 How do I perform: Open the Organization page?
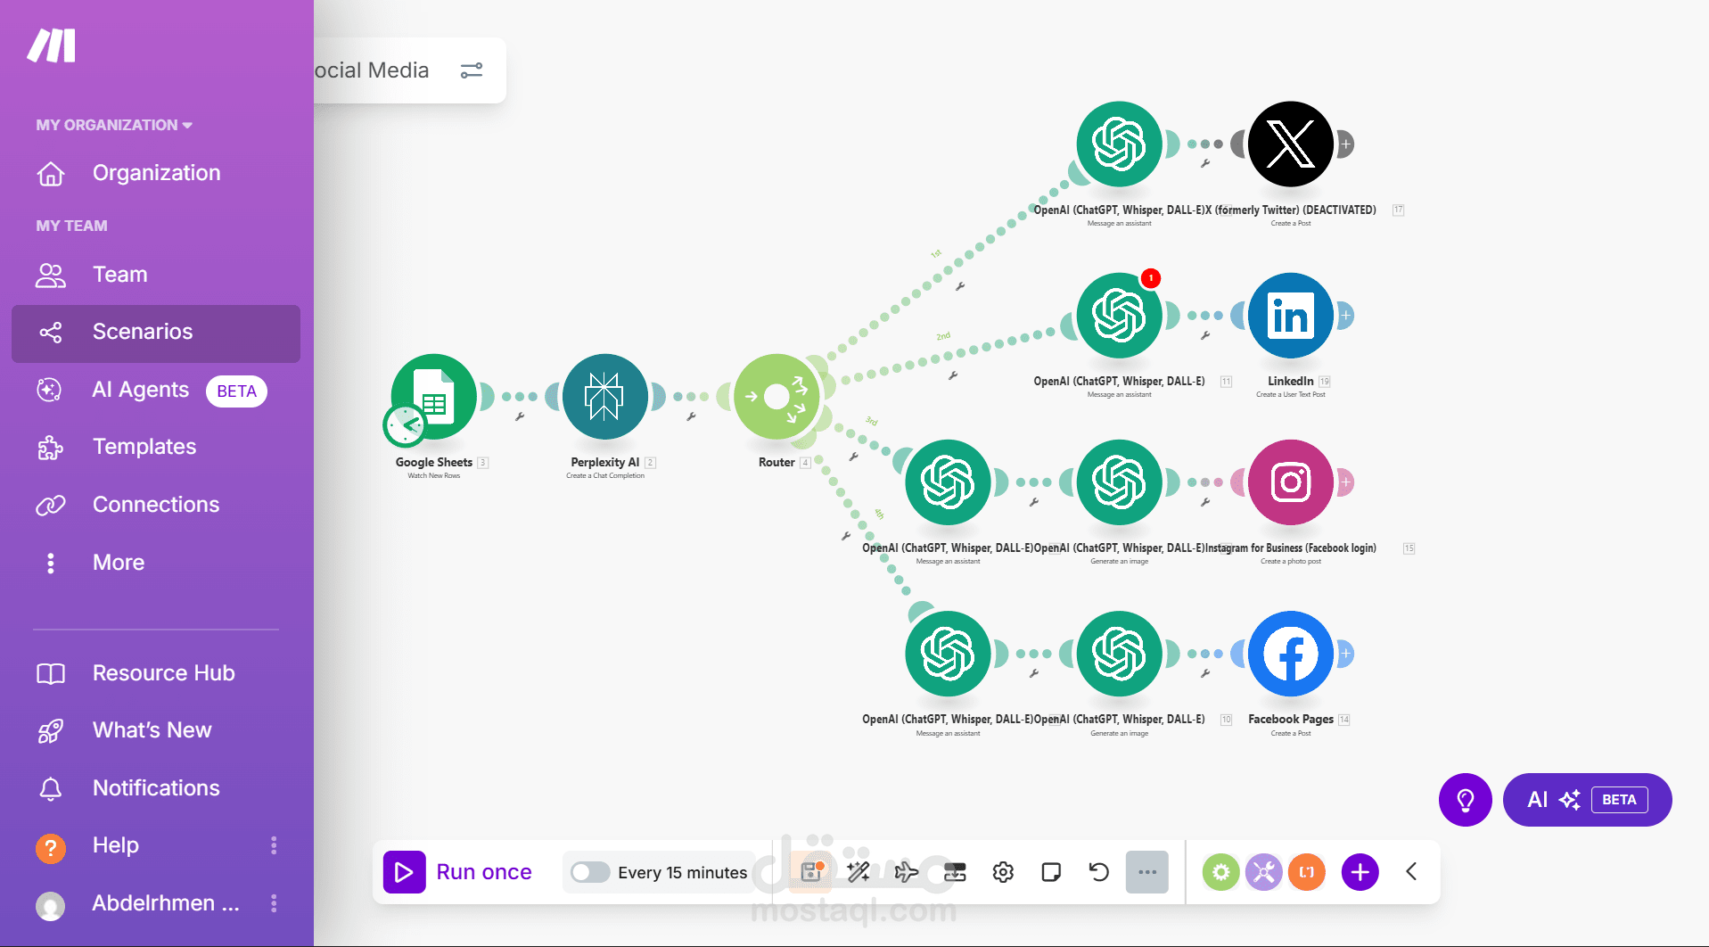pos(156,173)
